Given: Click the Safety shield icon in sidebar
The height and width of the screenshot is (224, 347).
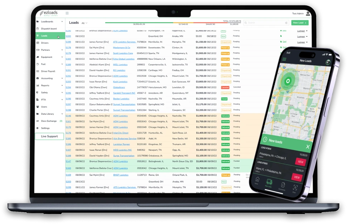Looking at the screenshot, I should click(x=37, y=93).
